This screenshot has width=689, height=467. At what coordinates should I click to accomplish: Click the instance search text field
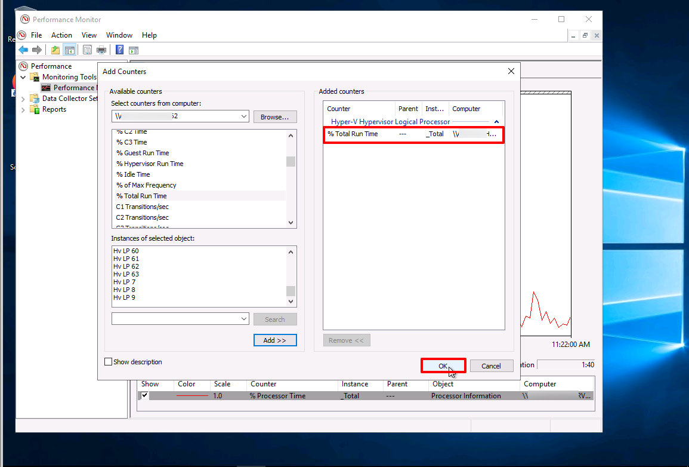click(x=176, y=319)
